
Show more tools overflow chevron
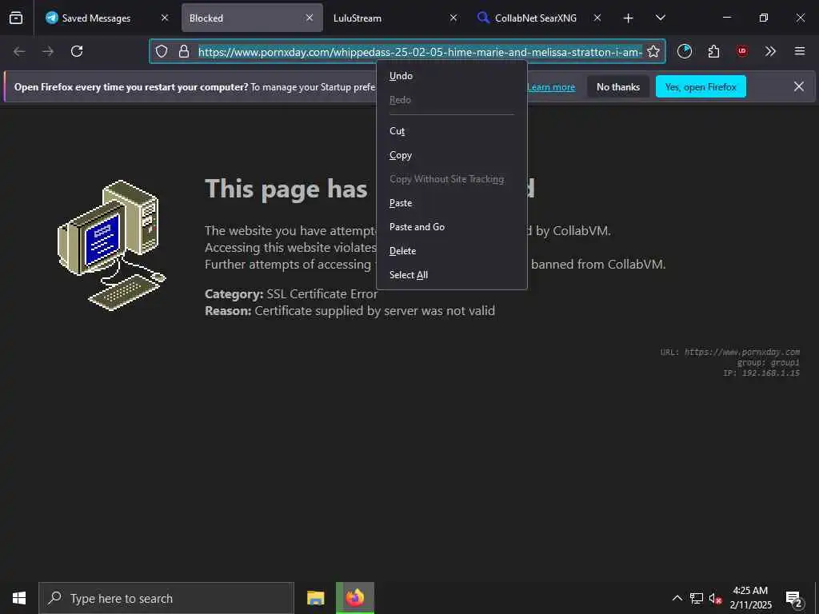pyautogui.click(x=770, y=51)
